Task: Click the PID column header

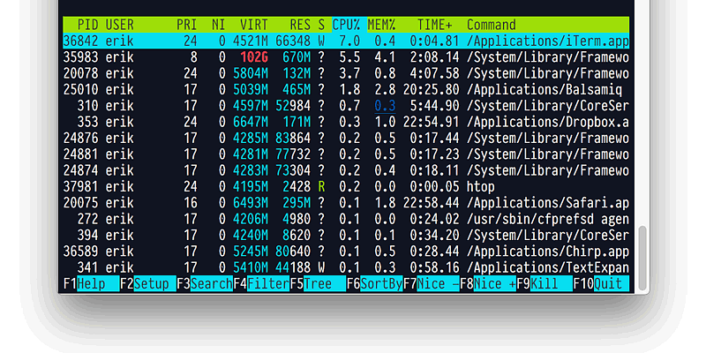Action: pos(87,25)
